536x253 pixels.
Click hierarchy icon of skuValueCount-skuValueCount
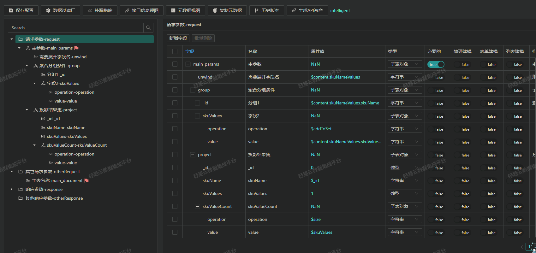point(43,145)
